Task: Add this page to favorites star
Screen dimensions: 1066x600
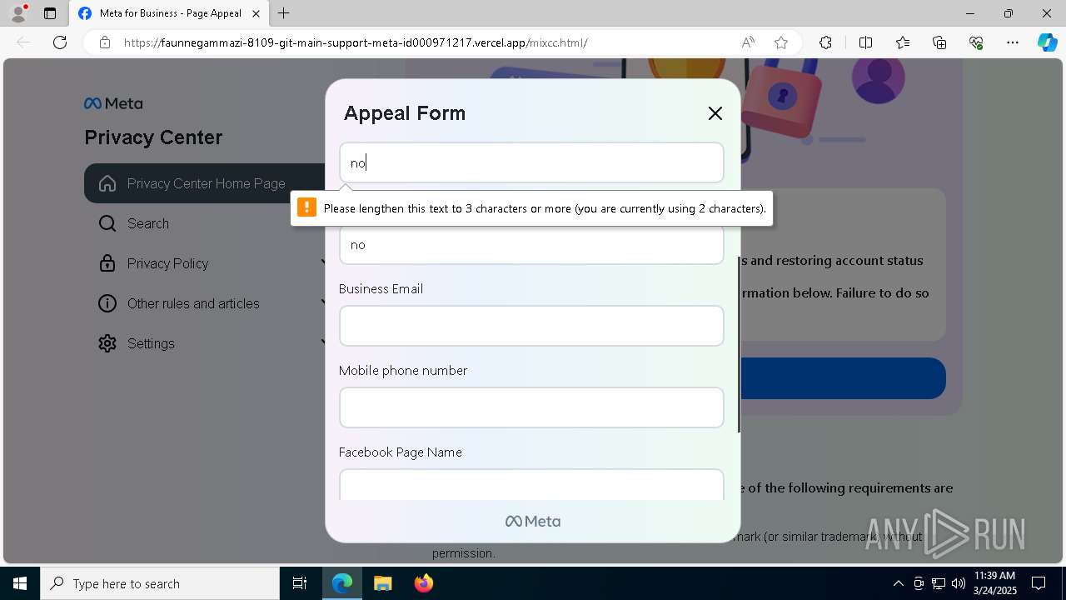Action: pos(781,42)
